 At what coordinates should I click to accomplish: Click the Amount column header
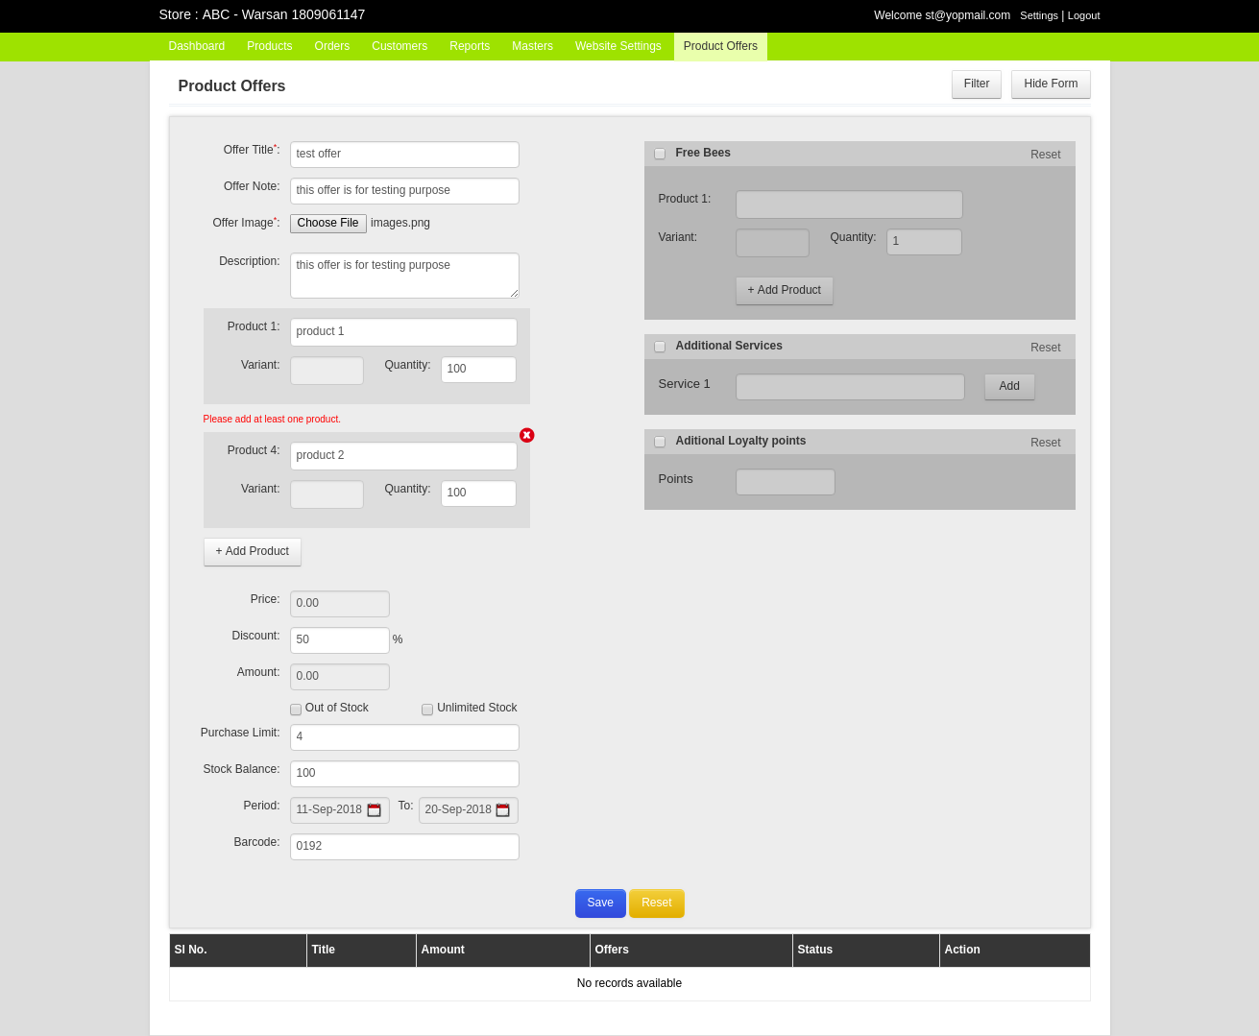503,951
